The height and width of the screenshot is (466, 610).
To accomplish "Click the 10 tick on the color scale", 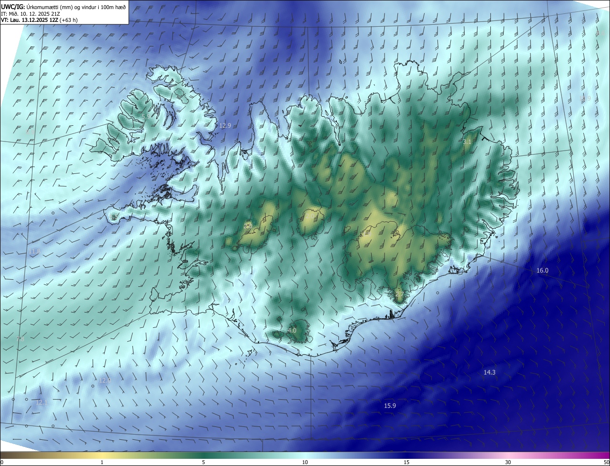I will [305, 462].
